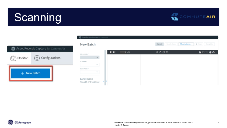Viewport: 227px width, 128px height.
Task: Zoom out using the minus circle icon
Action: point(164,52)
